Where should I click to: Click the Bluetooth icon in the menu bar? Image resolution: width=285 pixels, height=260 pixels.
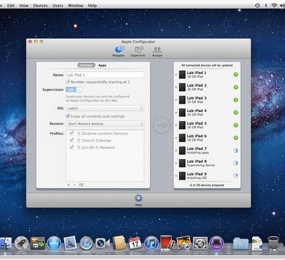coord(266,6)
